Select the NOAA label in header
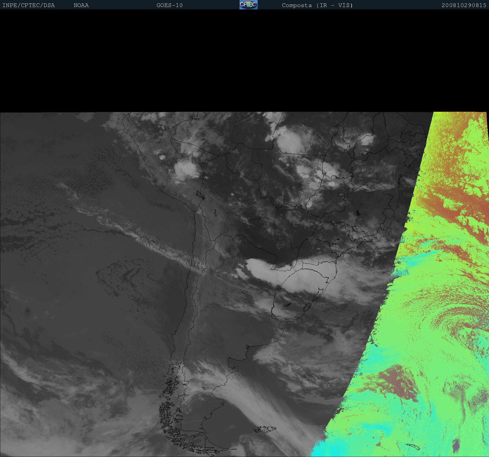The height and width of the screenshot is (457, 489). click(x=81, y=5)
